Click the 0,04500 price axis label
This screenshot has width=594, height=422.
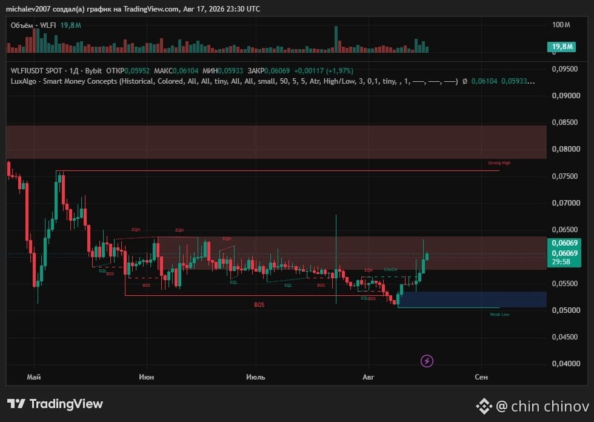[566, 337]
